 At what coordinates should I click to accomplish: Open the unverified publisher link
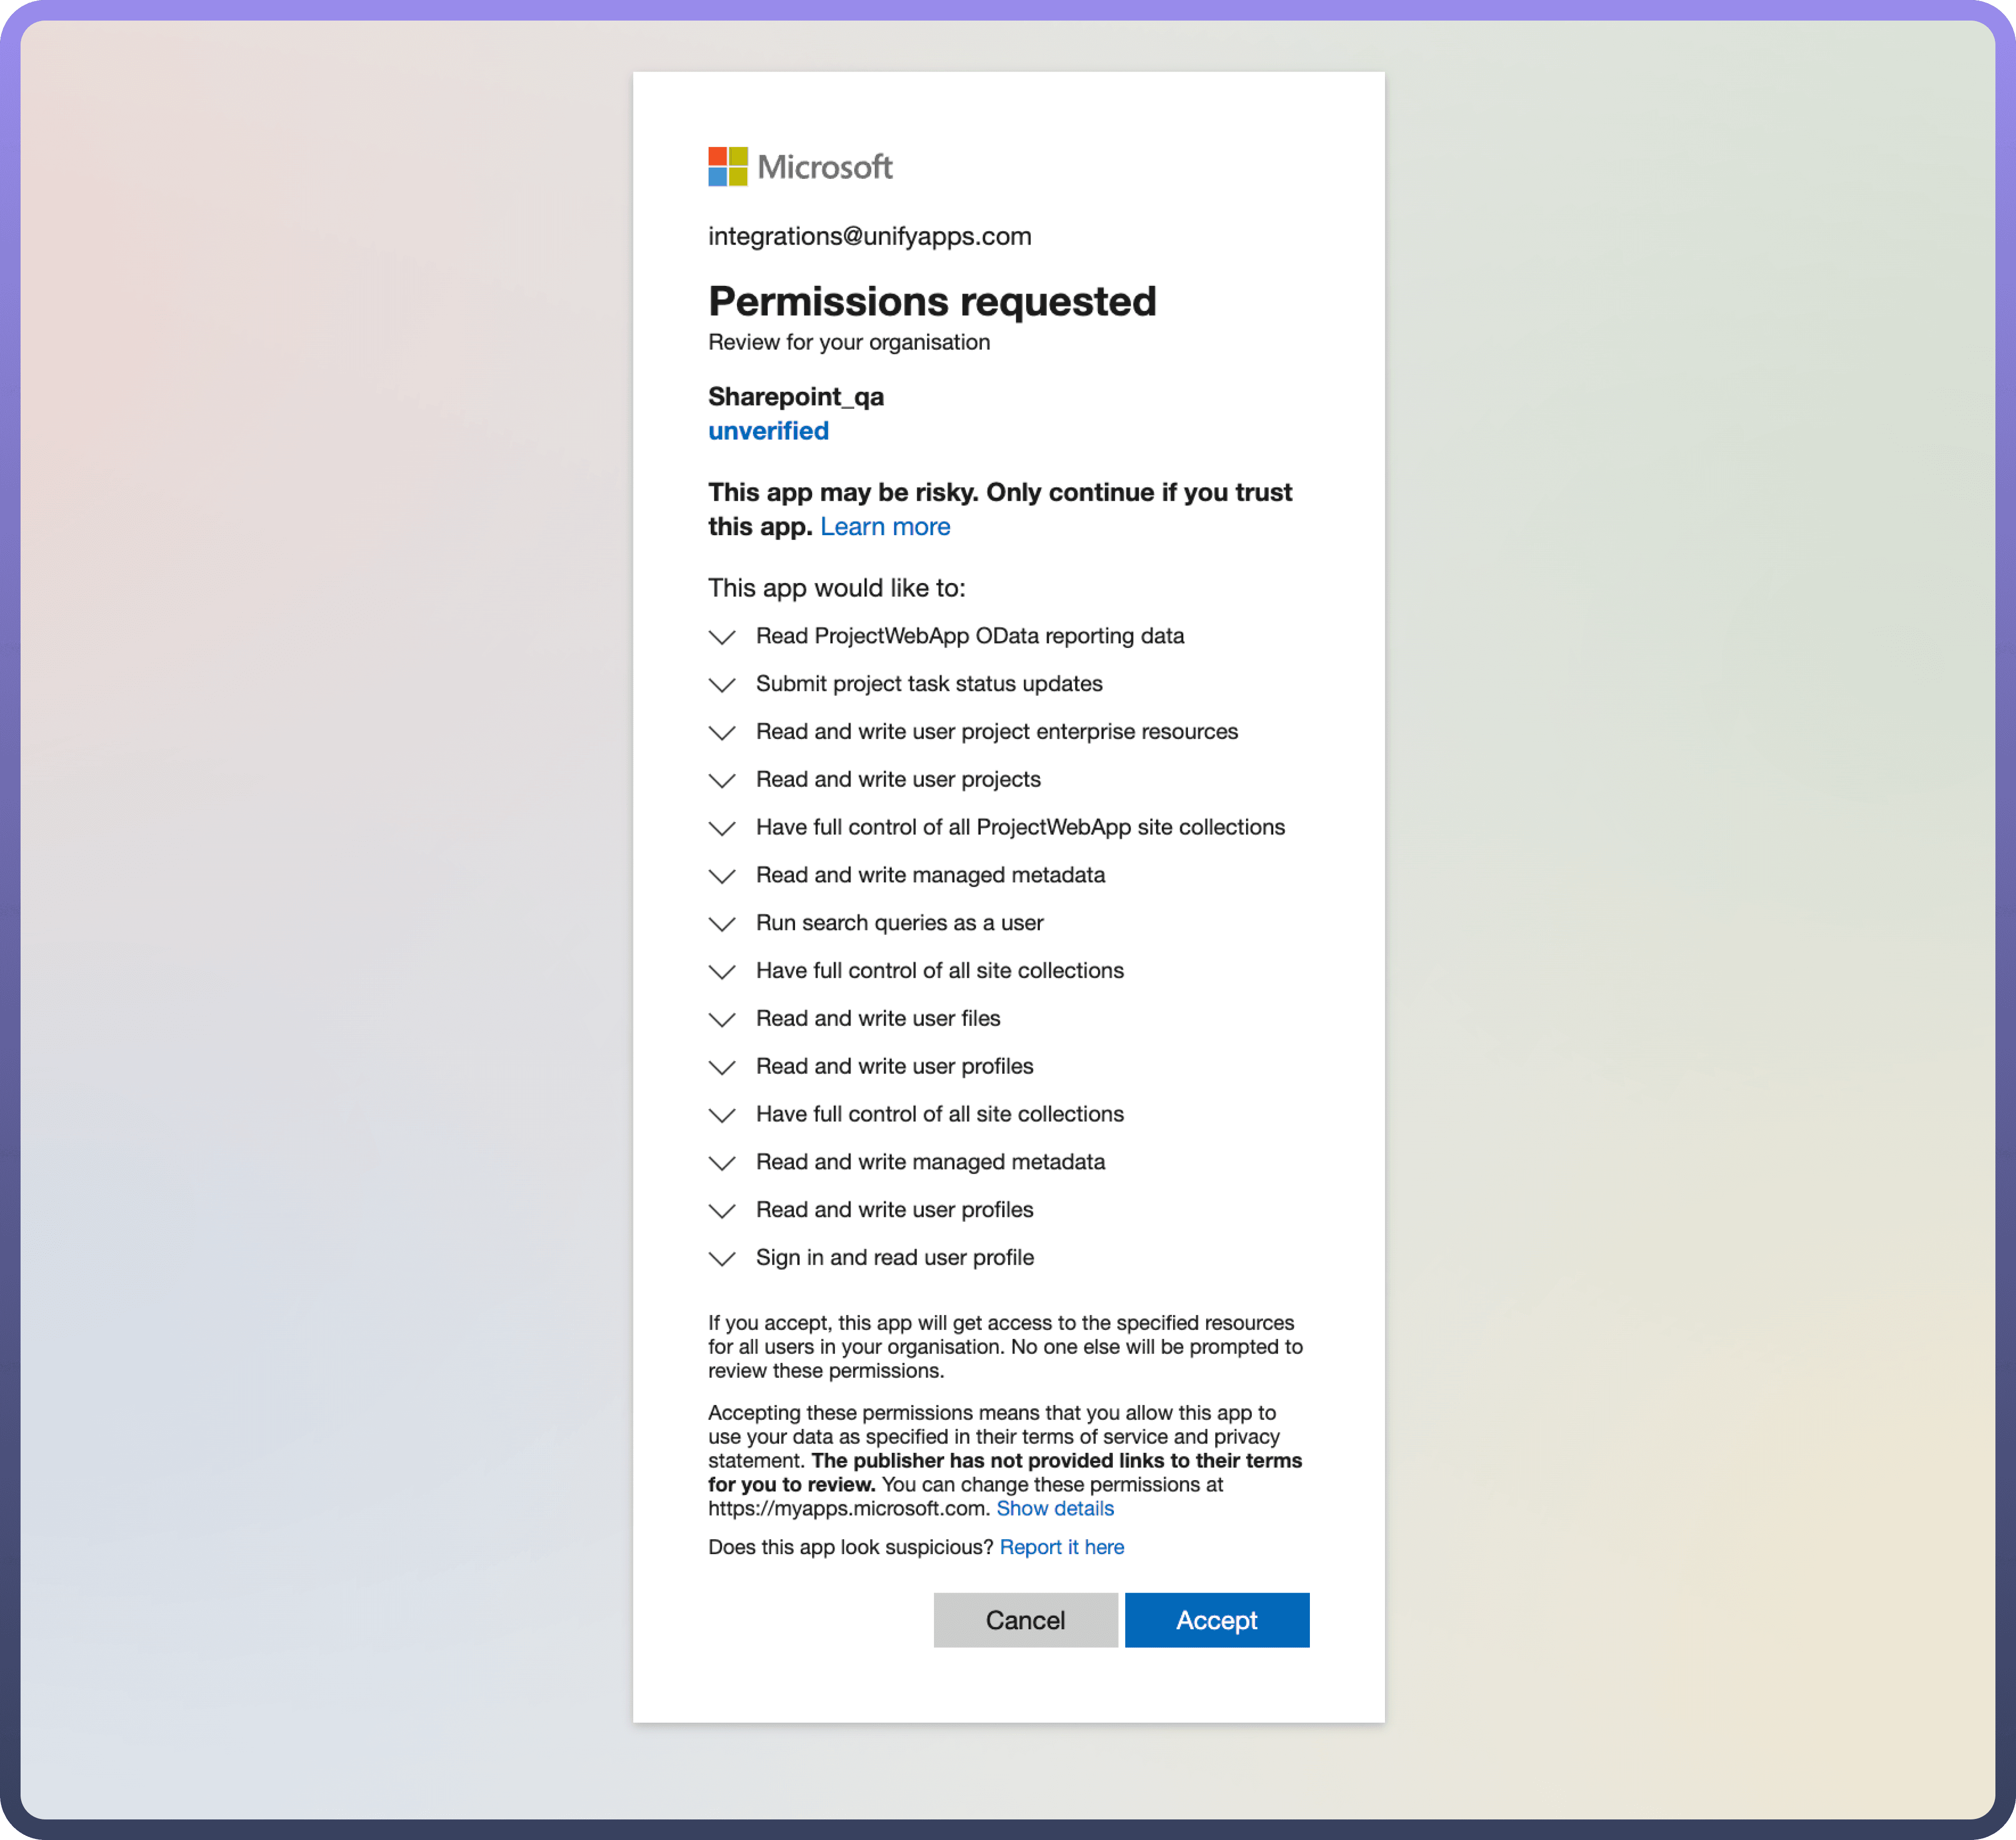pos(768,431)
